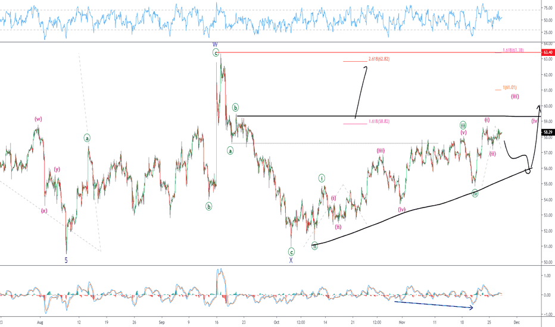555x327 pixels.
Task: Select the pink (y) wave label
Action: pyautogui.click(x=57, y=169)
